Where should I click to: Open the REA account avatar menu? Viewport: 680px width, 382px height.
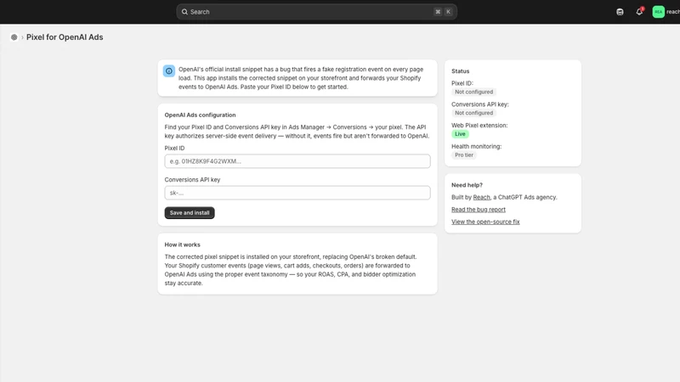658,12
